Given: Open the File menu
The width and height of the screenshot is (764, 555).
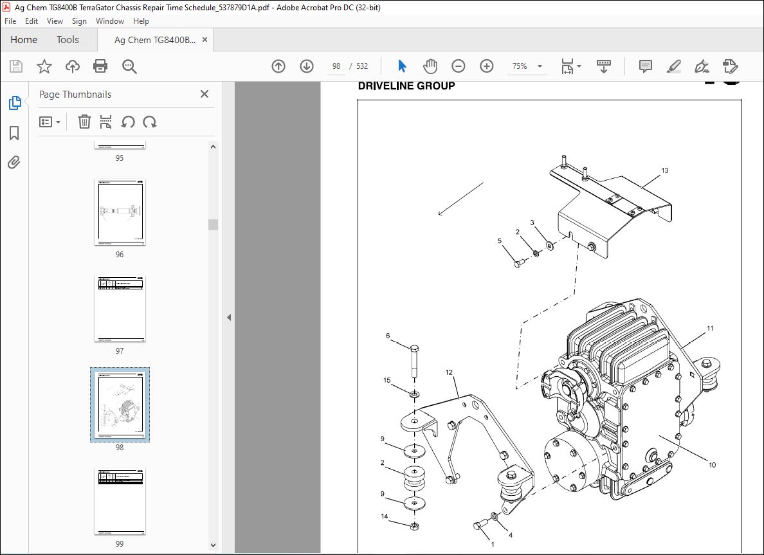Looking at the screenshot, I should 10,21.
